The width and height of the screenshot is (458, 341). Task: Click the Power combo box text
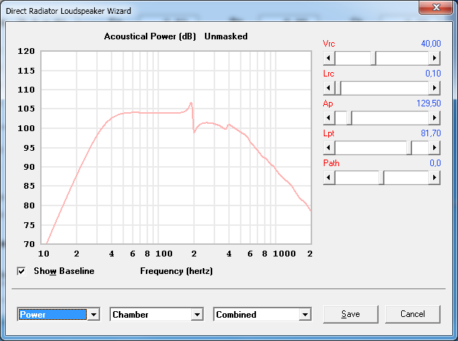(x=53, y=315)
